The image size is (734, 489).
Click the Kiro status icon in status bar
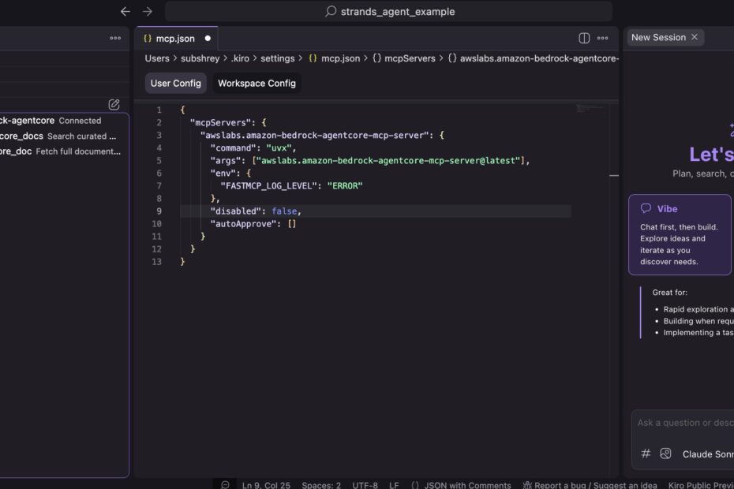pyautogui.click(x=225, y=485)
